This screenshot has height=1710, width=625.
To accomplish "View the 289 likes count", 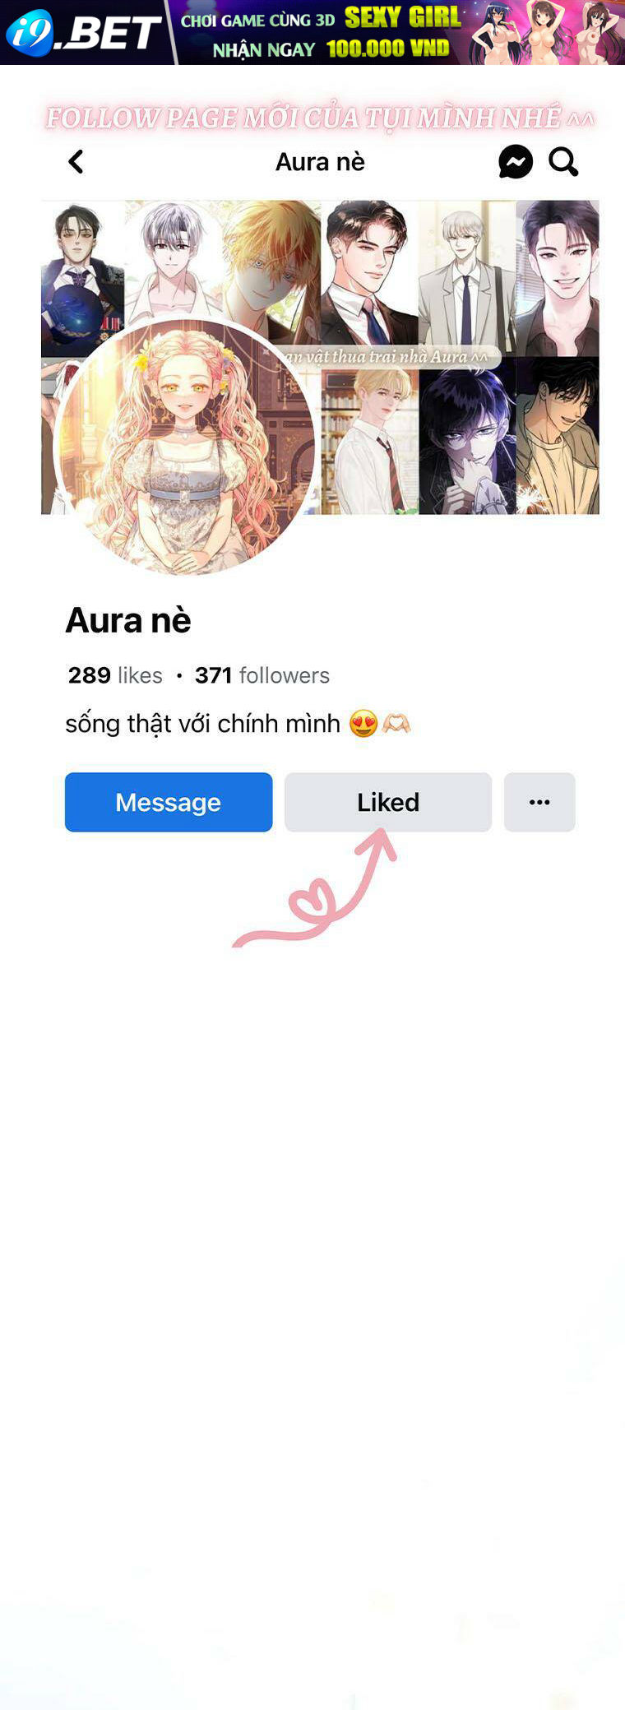I will pos(115,675).
